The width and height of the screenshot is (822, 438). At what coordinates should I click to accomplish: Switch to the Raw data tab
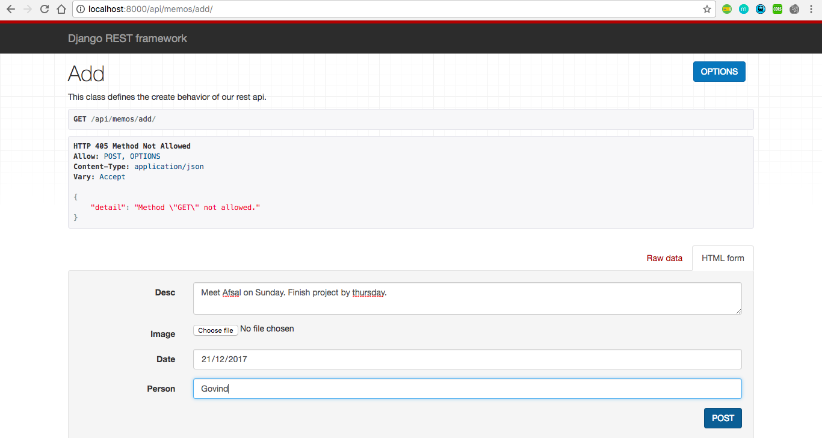click(664, 258)
